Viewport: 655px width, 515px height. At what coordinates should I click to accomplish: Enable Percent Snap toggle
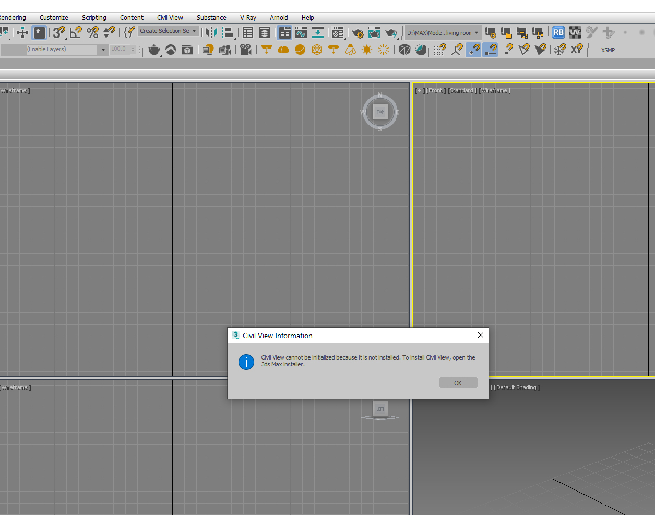92,32
